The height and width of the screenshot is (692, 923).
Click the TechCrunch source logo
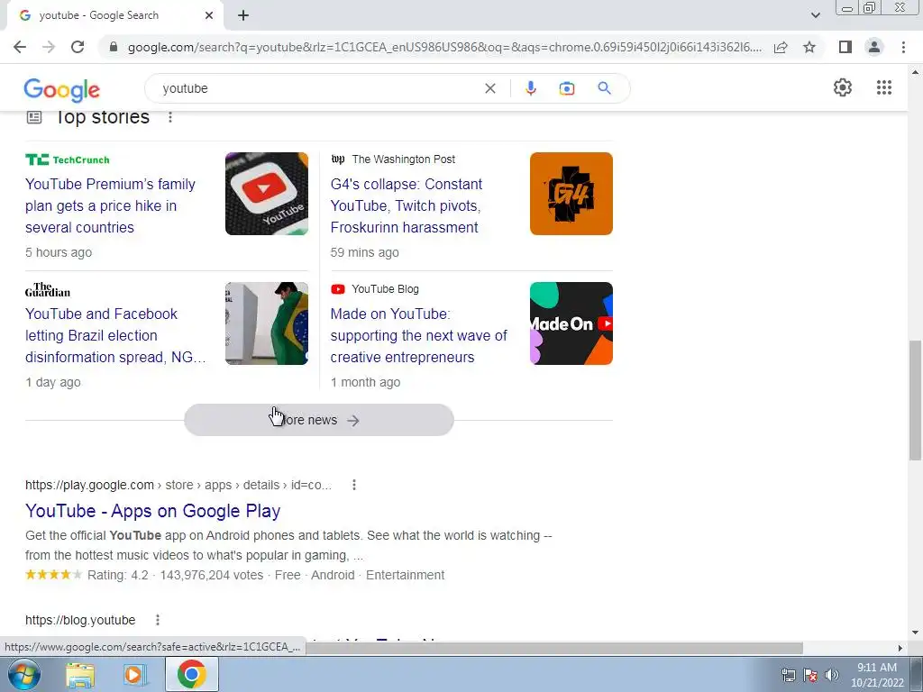point(67,159)
